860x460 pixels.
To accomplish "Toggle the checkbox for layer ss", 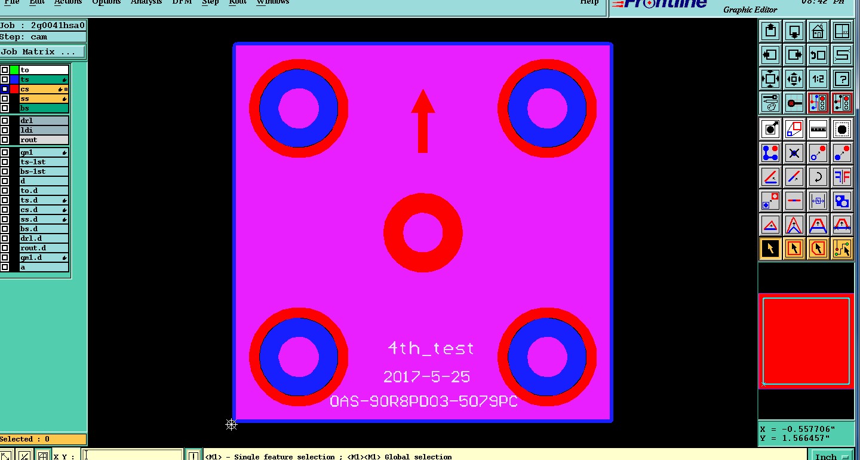I will pos(5,99).
